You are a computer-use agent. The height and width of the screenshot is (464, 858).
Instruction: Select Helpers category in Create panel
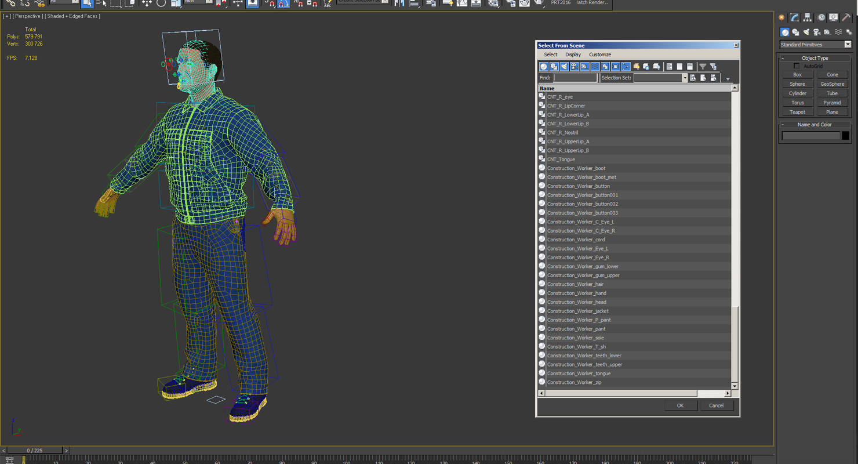click(827, 32)
